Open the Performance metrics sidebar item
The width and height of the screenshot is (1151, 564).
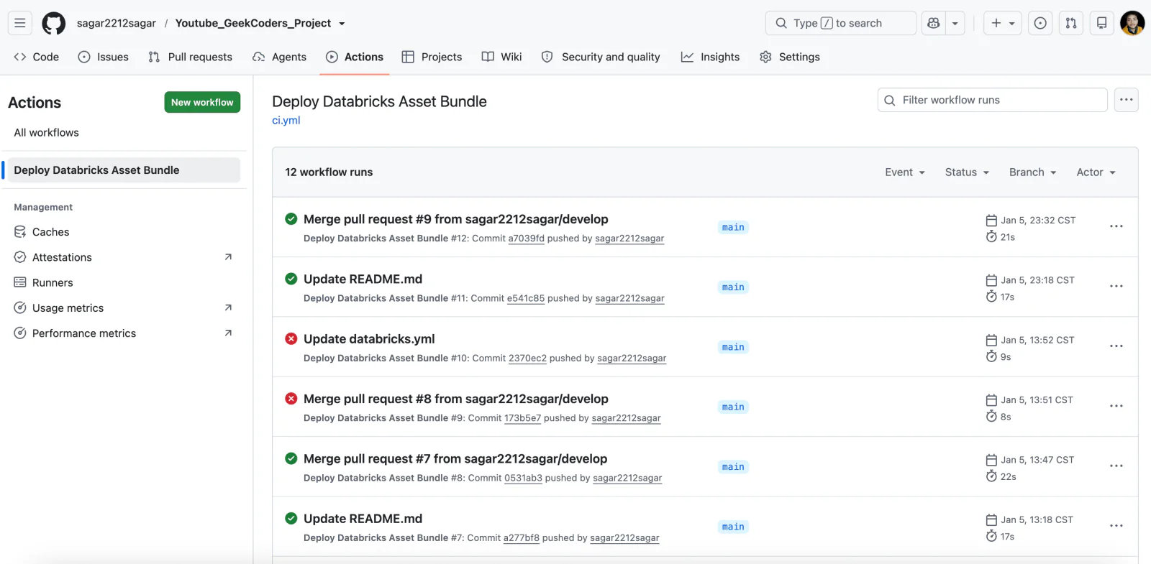coord(123,333)
